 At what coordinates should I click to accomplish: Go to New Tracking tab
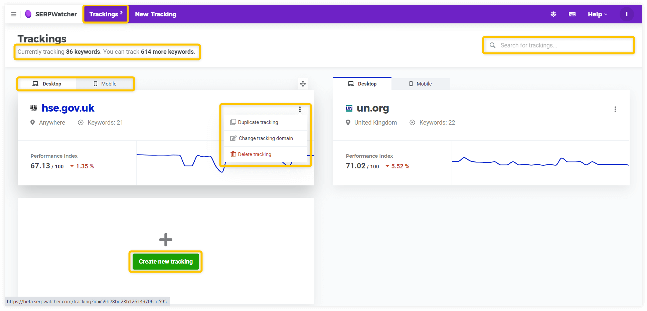coord(156,14)
